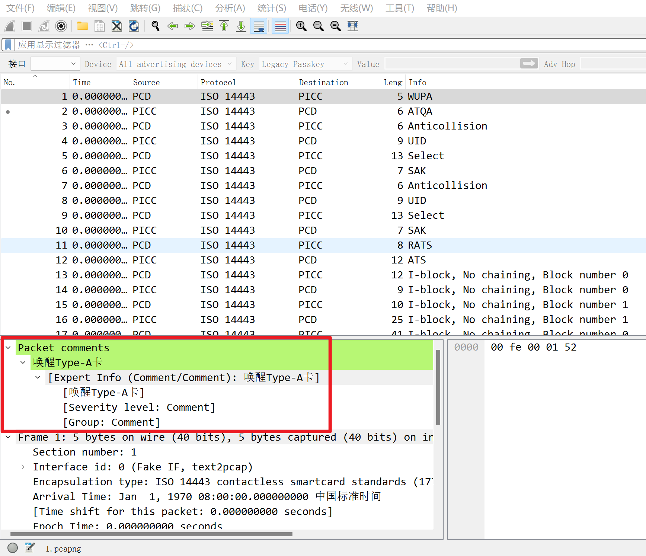
Task: Click the display filter bookmark icon
Action: click(x=8, y=45)
